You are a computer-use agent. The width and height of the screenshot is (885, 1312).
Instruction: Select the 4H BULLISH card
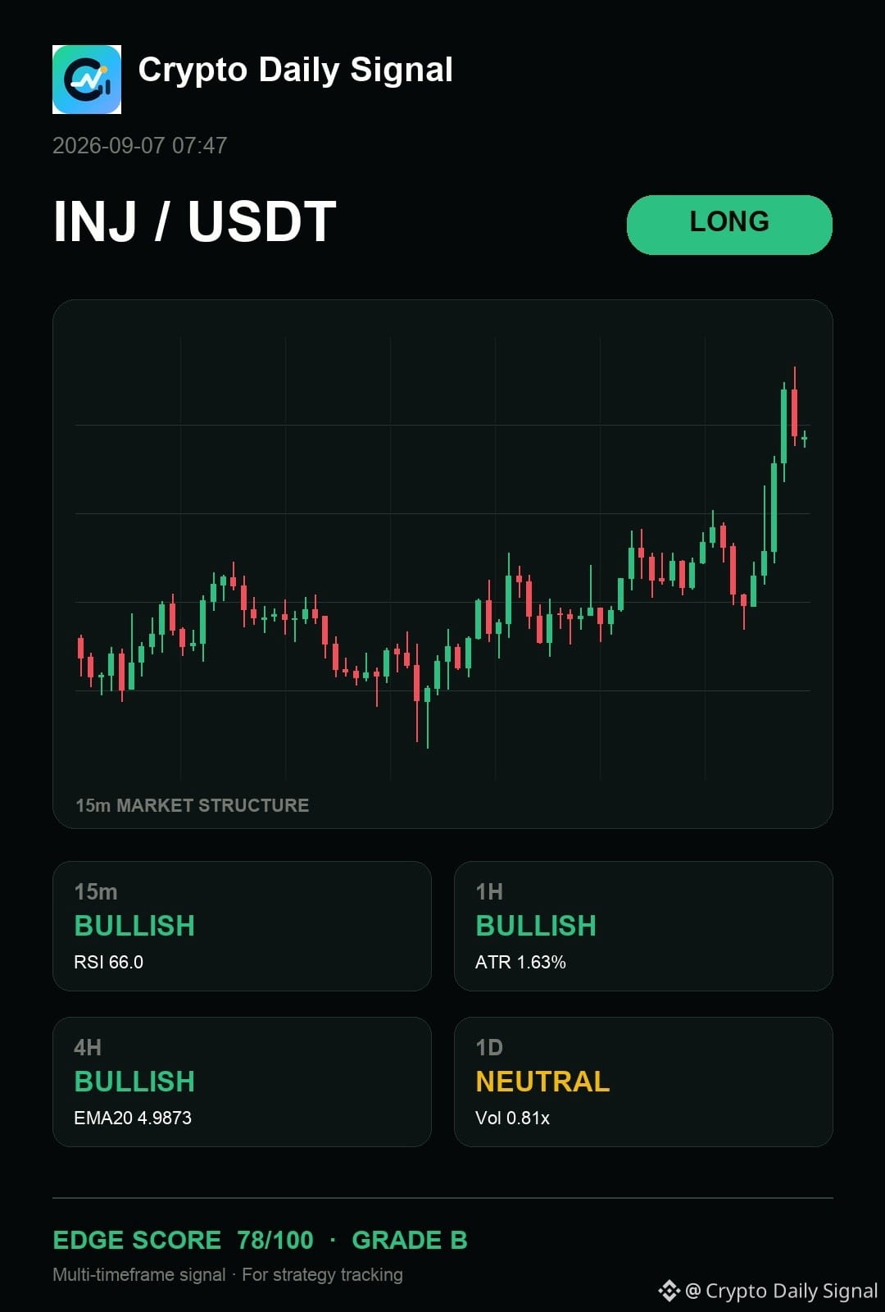(242, 1082)
